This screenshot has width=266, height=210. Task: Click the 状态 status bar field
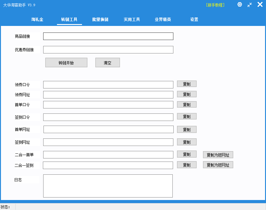tap(141, 207)
